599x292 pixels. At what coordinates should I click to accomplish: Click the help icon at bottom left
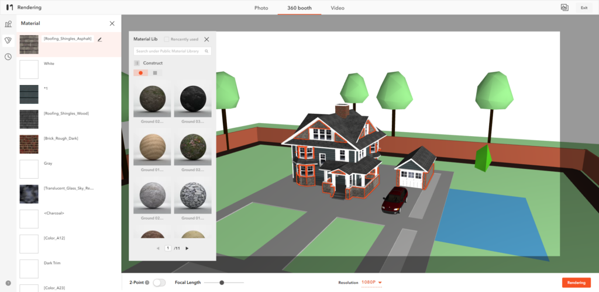8,283
